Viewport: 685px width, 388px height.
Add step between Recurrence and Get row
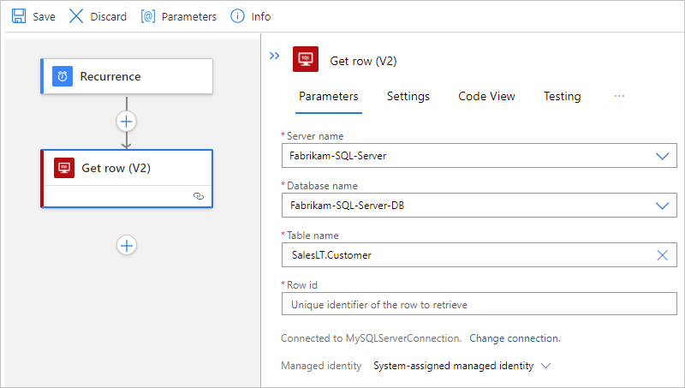tap(127, 121)
